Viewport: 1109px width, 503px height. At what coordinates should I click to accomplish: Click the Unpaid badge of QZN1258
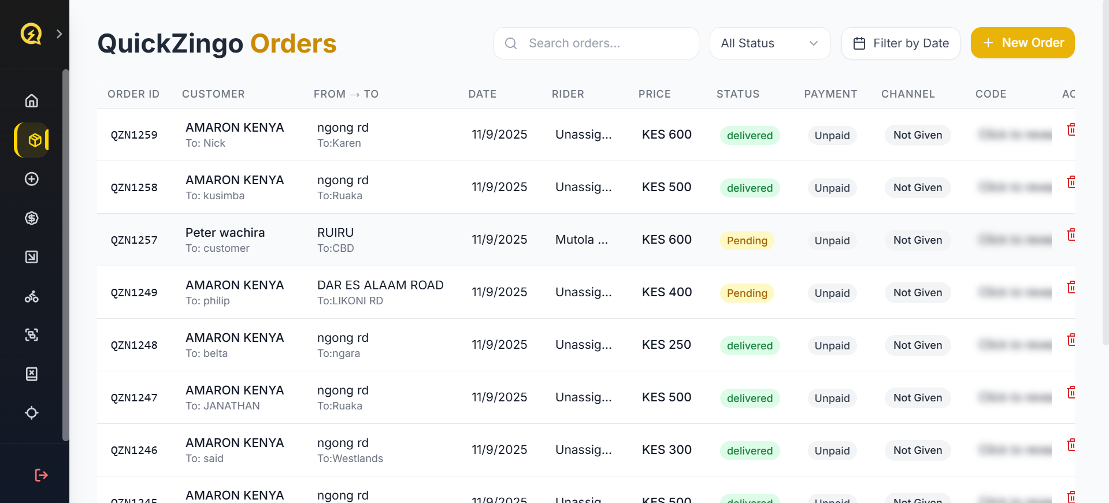point(832,188)
